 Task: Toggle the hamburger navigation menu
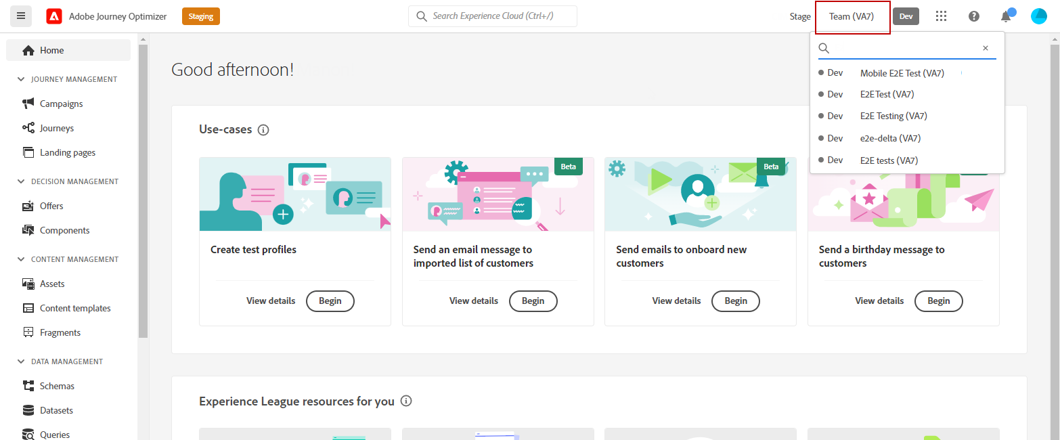[x=21, y=16]
